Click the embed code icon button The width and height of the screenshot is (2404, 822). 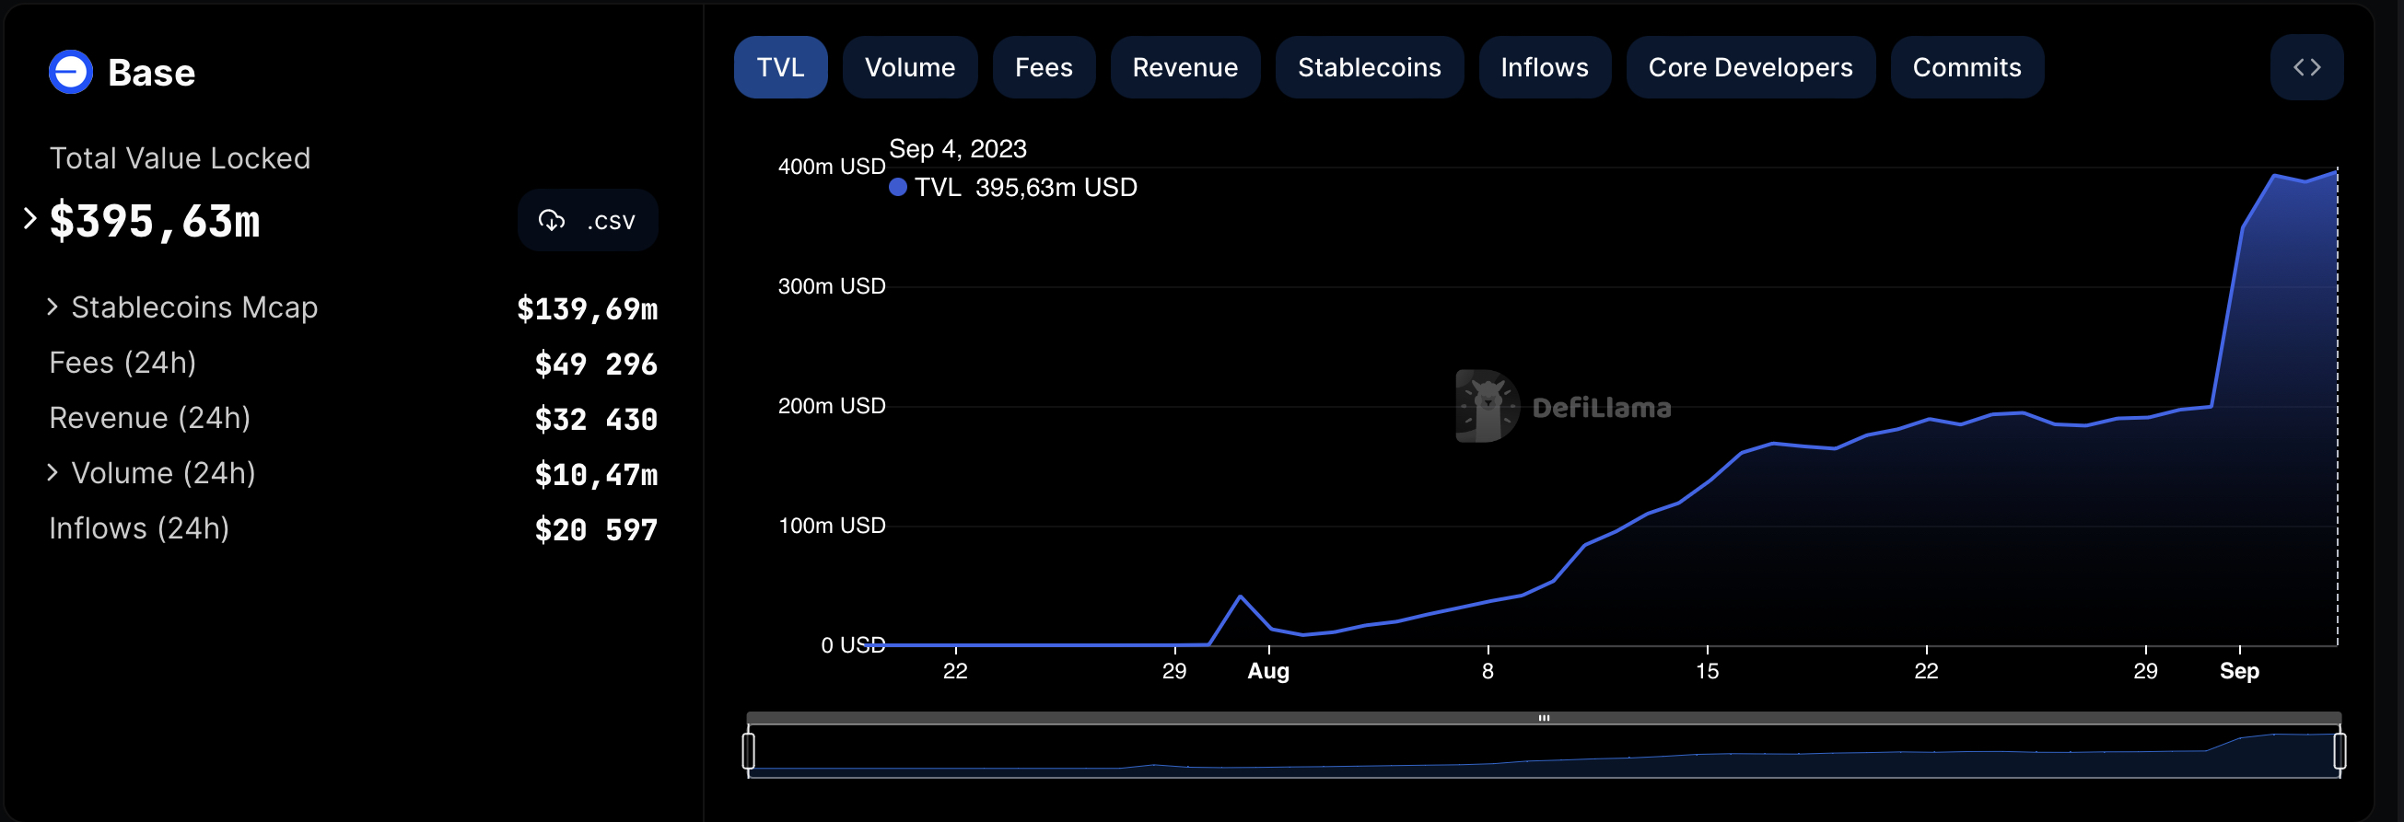click(x=2306, y=67)
